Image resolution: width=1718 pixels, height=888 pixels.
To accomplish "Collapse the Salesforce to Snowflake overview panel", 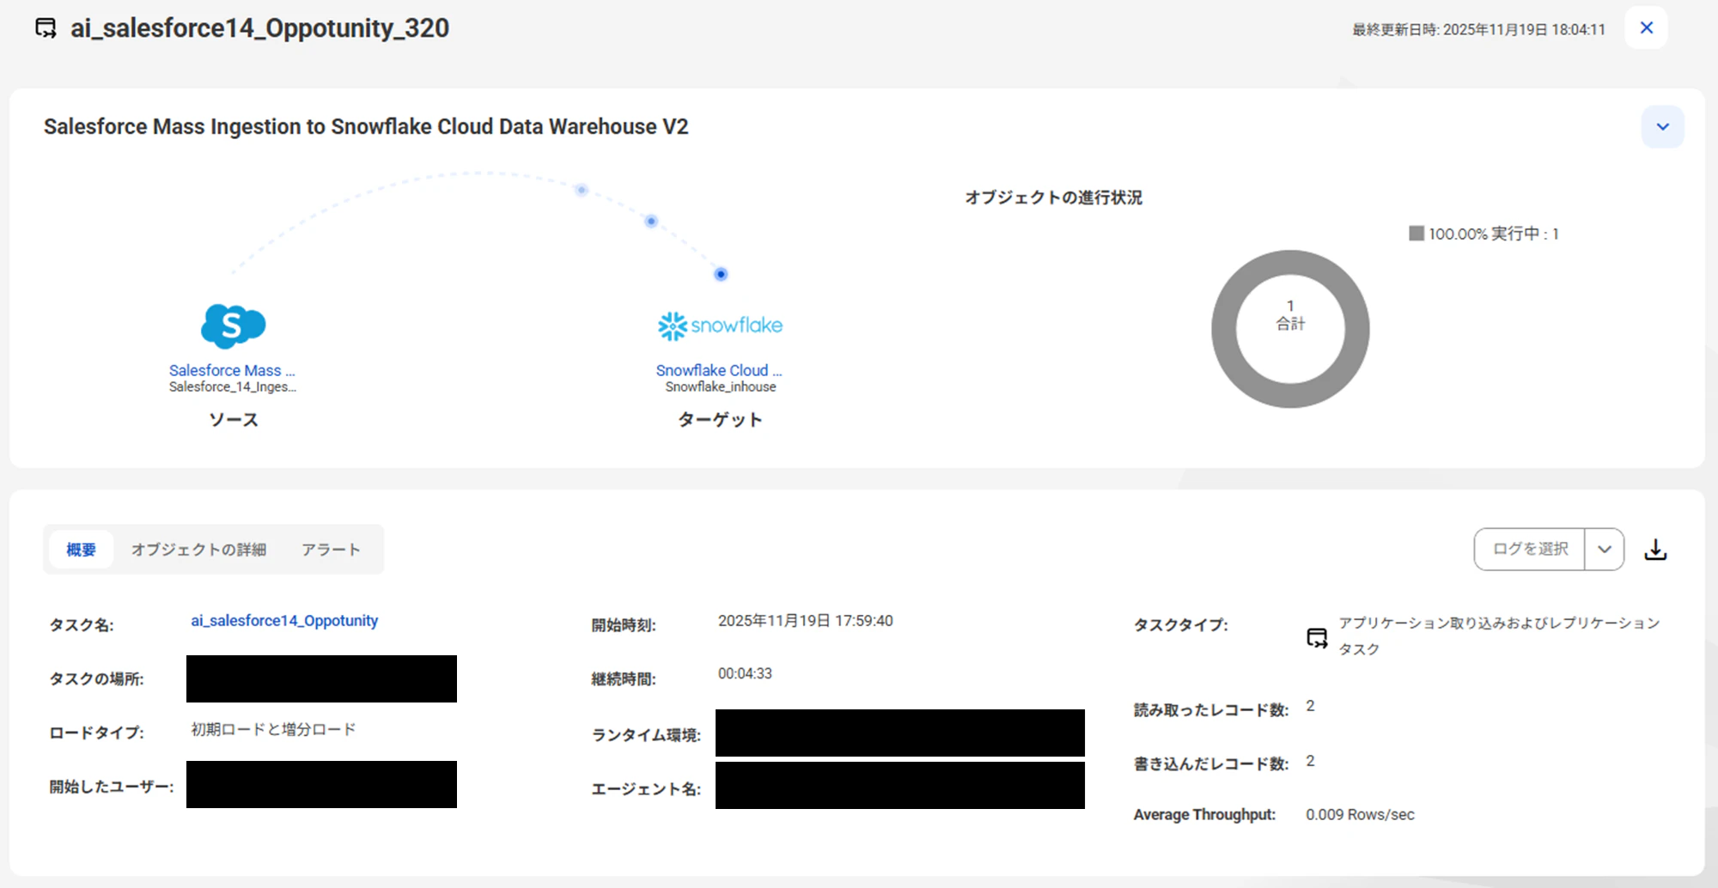I will [x=1663, y=127].
